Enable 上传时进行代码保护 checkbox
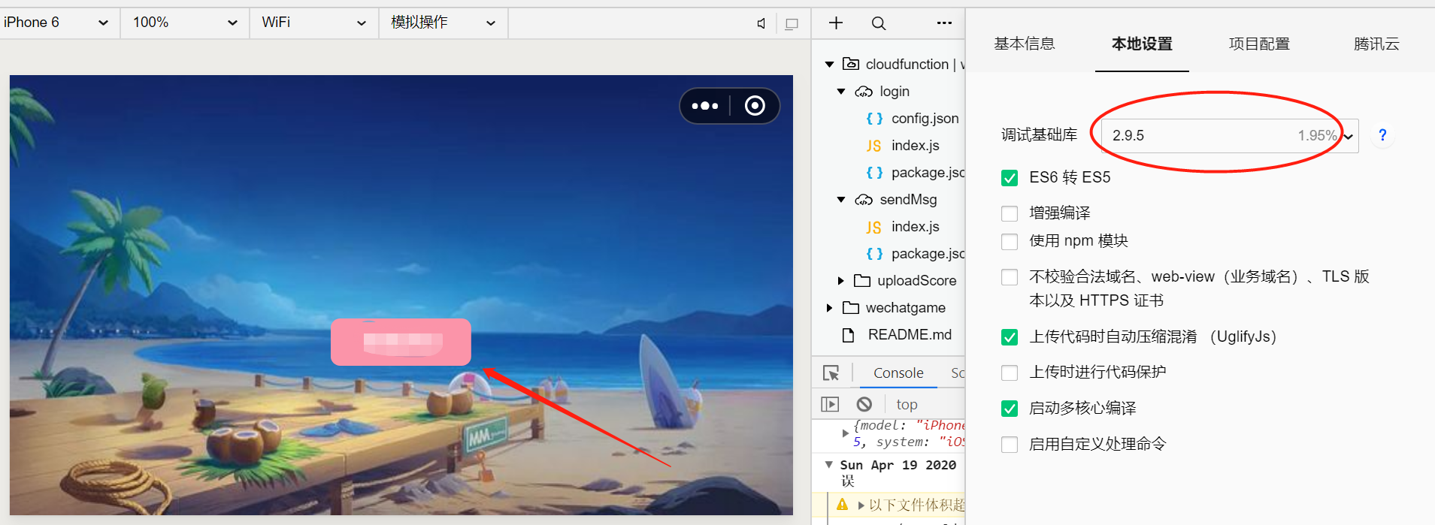This screenshot has height=525, width=1435. tap(1010, 373)
